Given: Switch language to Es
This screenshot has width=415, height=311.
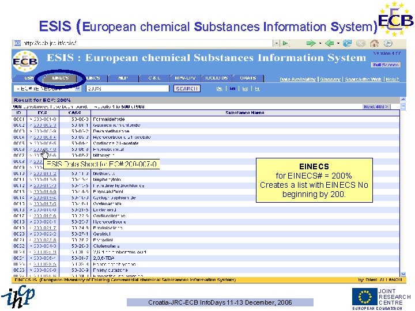Looking at the screenshot, I should pyautogui.click(x=245, y=89).
